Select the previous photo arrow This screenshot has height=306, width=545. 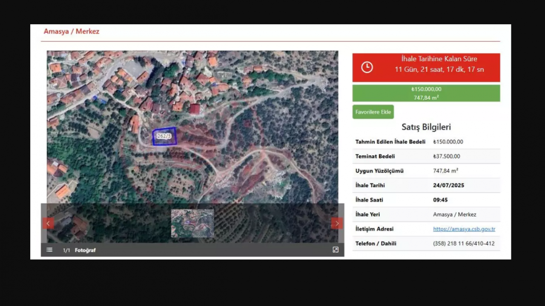pos(48,223)
